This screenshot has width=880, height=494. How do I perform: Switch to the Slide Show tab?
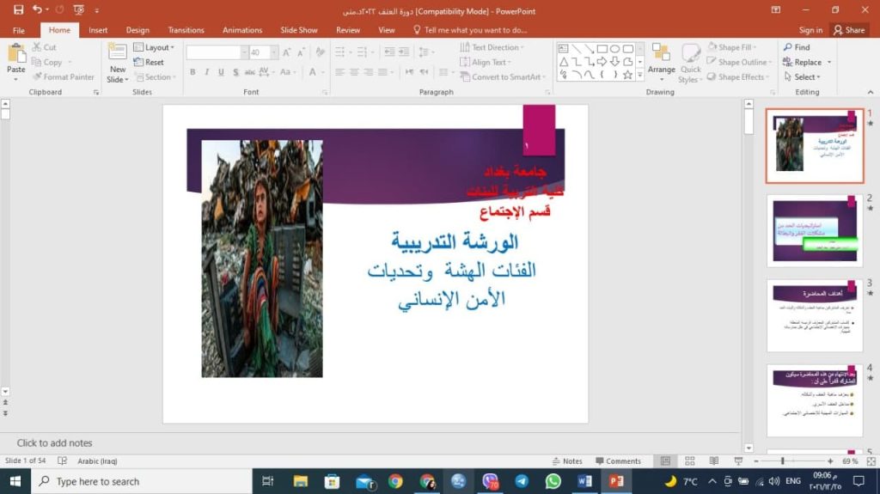(x=298, y=30)
